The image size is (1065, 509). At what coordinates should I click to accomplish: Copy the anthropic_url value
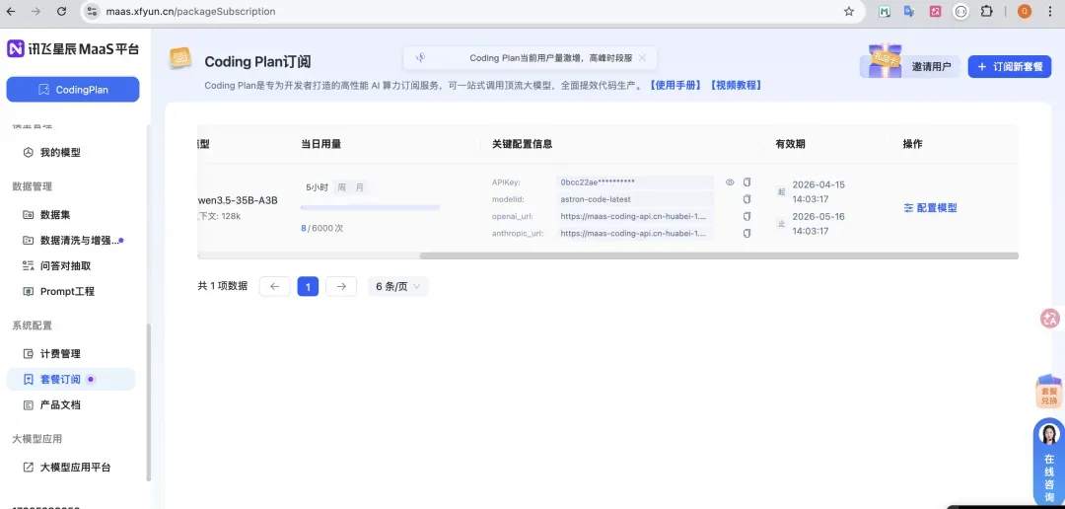(746, 233)
